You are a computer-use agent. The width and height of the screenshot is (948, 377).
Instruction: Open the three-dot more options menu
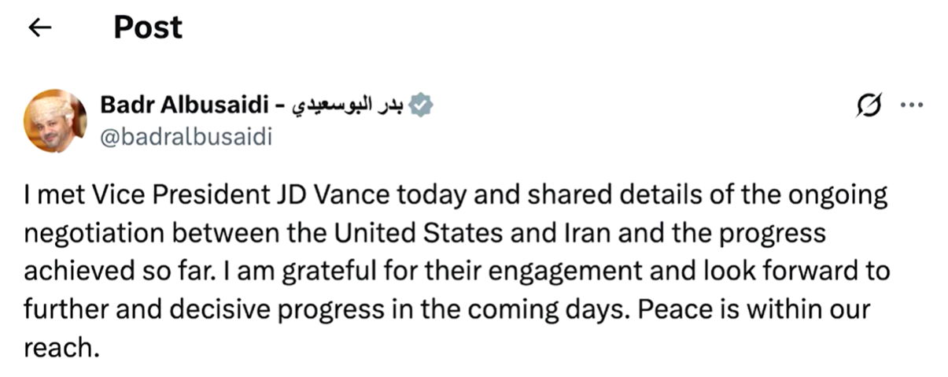(910, 105)
